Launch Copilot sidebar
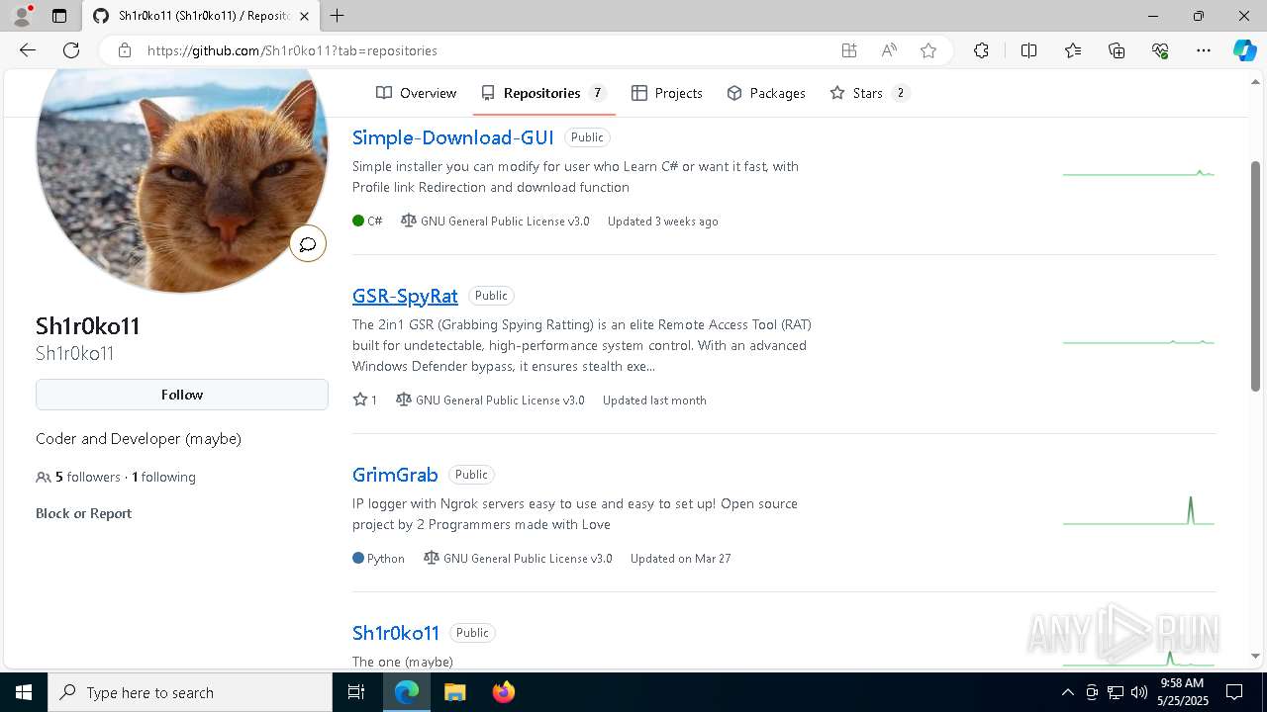The width and height of the screenshot is (1267, 712). pyautogui.click(x=1244, y=50)
